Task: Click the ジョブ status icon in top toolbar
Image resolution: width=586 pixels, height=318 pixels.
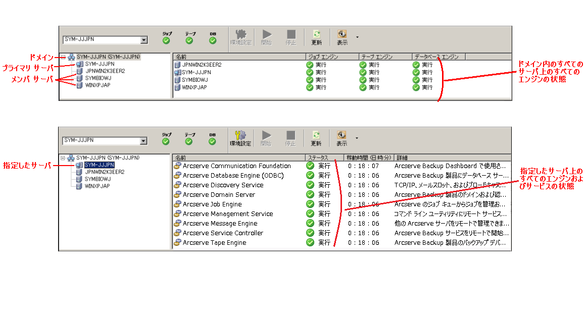Action: click(166, 41)
